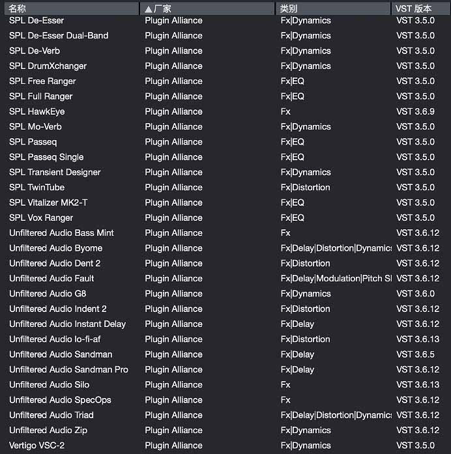Viewport: 451px width, 454px height.
Task: Click Fx|EQ category in SPL Free Ranger row
Action: tap(292, 81)
